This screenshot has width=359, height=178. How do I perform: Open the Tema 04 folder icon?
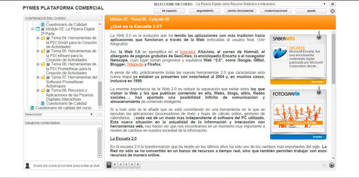pos(43,38)
